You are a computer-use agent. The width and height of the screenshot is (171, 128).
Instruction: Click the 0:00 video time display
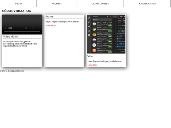[10, 28]
